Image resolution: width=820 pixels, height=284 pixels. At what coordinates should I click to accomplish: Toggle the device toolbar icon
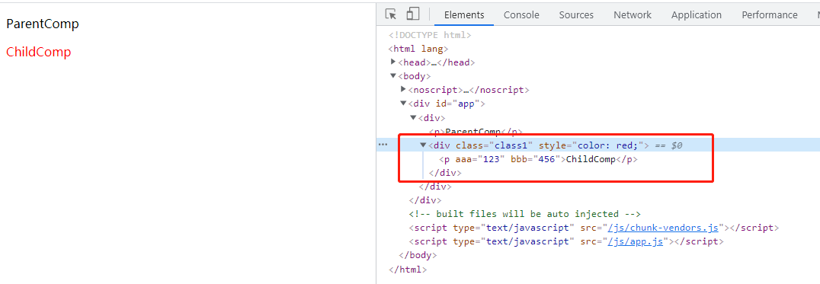coord(412,14)
